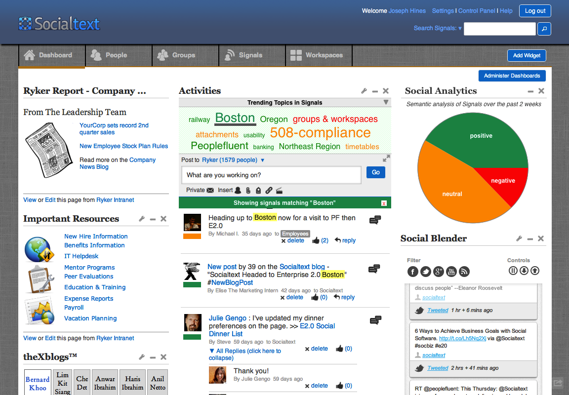The width and height of the screenshot is (569, 395).
Task: Open Search Signals dropdown
Action: [x=438, y=28]
